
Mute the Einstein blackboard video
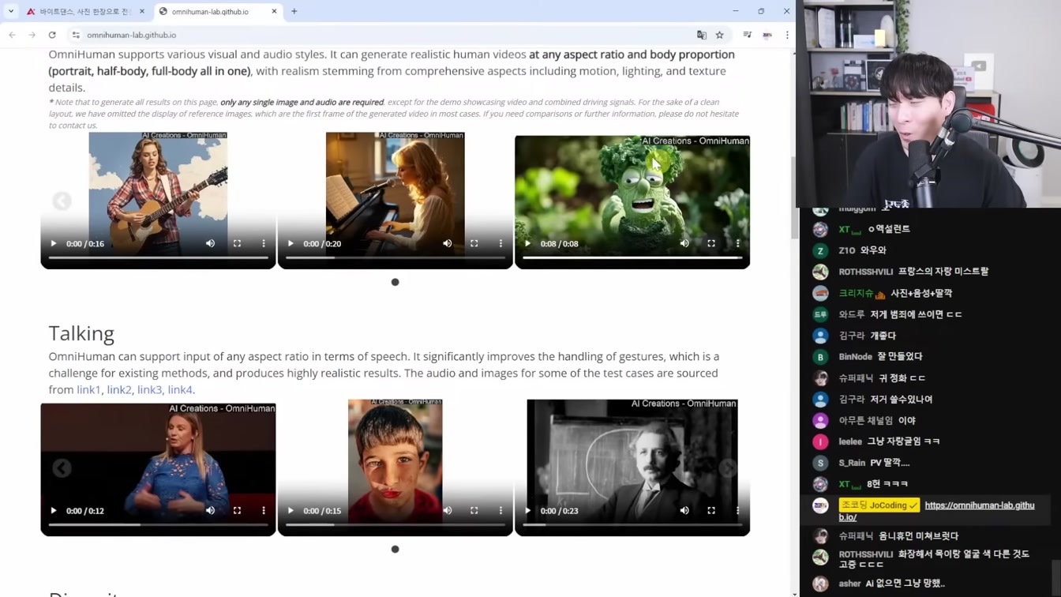click(684, 510)
